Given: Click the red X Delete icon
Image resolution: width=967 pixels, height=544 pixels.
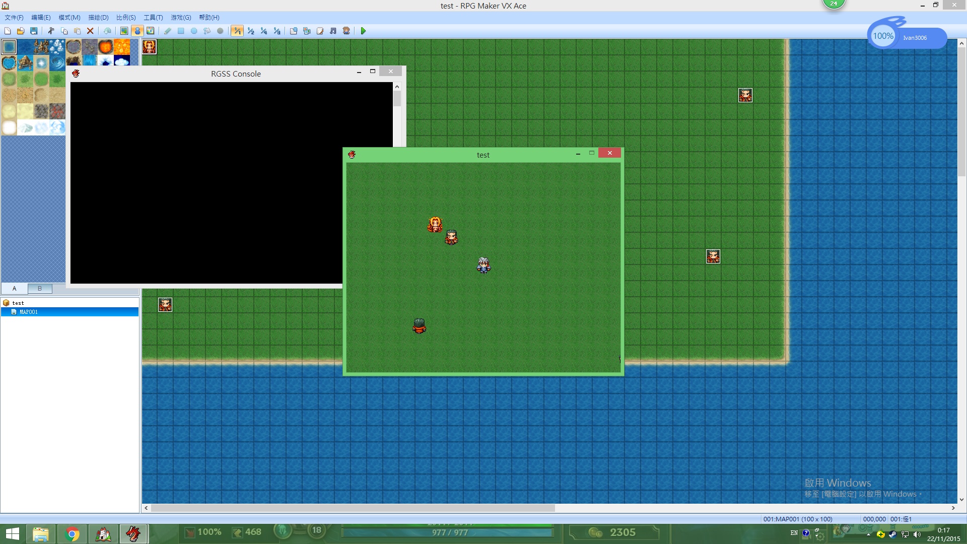Looking at the screenshot, I should (90, 31).
